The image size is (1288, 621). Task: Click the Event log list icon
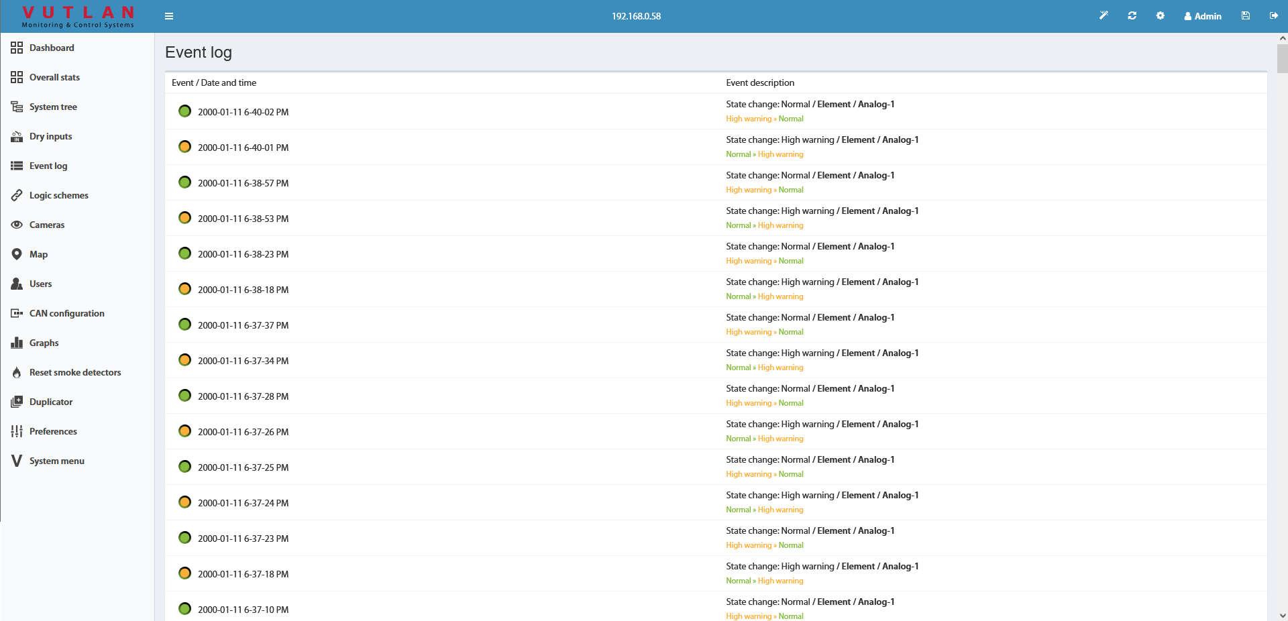[17, 166]
